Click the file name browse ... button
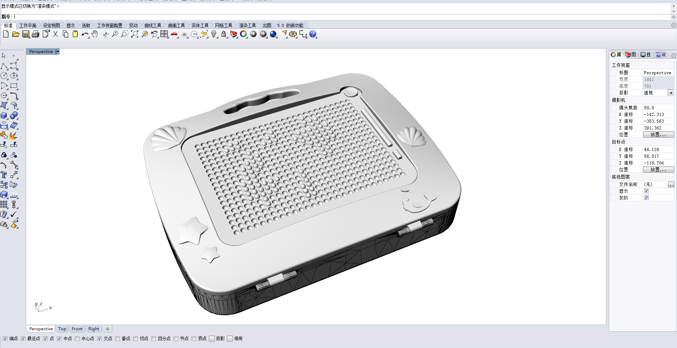The height and width of the screenshot is (348, 677). [x=671, y=184]
